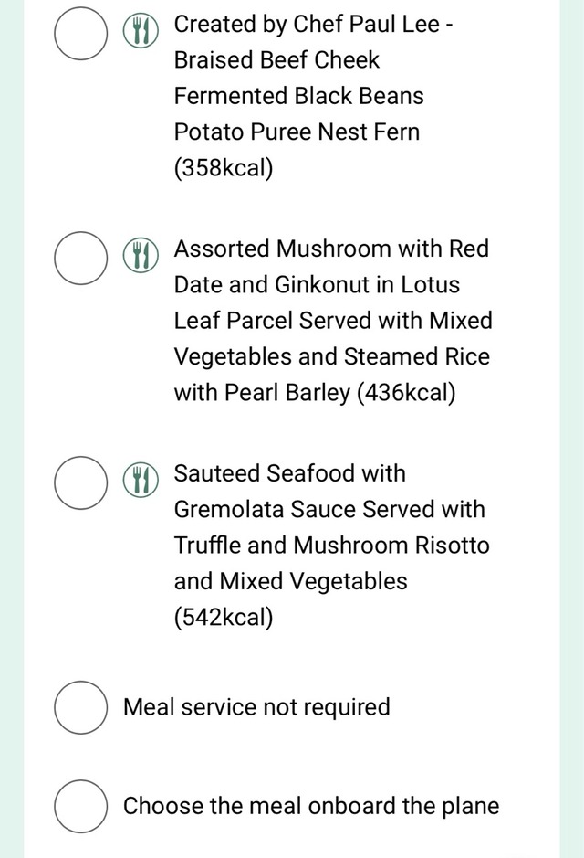The height and width of the screenshot is (858, 584).
Task: Select the Braised Beef Cheek radio button
Action: point(81,34)
